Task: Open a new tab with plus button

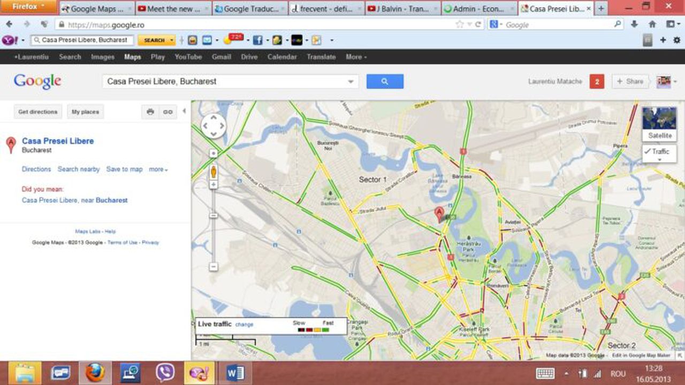Action: (602, 9)
